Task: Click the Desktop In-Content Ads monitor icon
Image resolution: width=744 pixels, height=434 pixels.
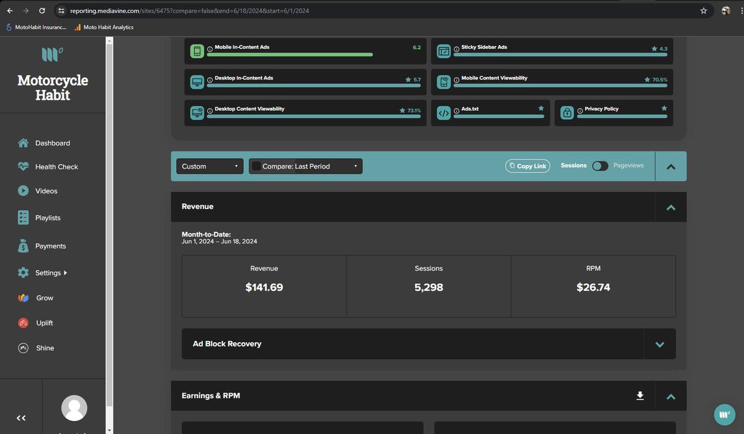Action: click(197, 82)
